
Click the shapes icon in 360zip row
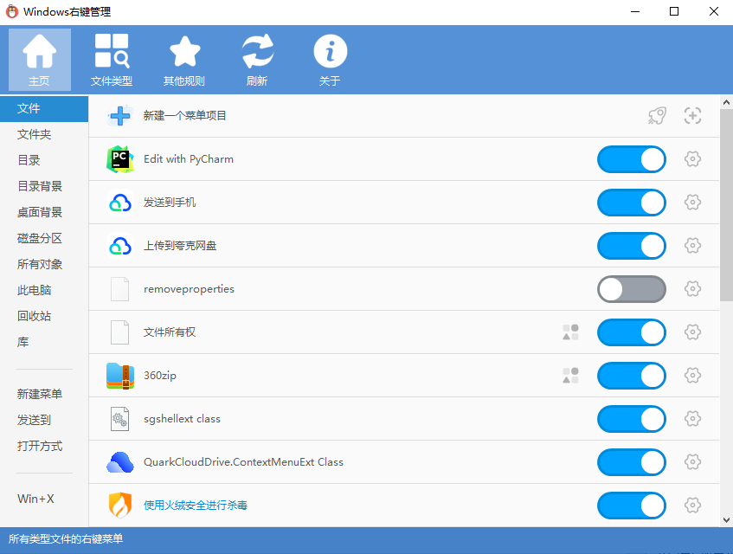point(570,376)
